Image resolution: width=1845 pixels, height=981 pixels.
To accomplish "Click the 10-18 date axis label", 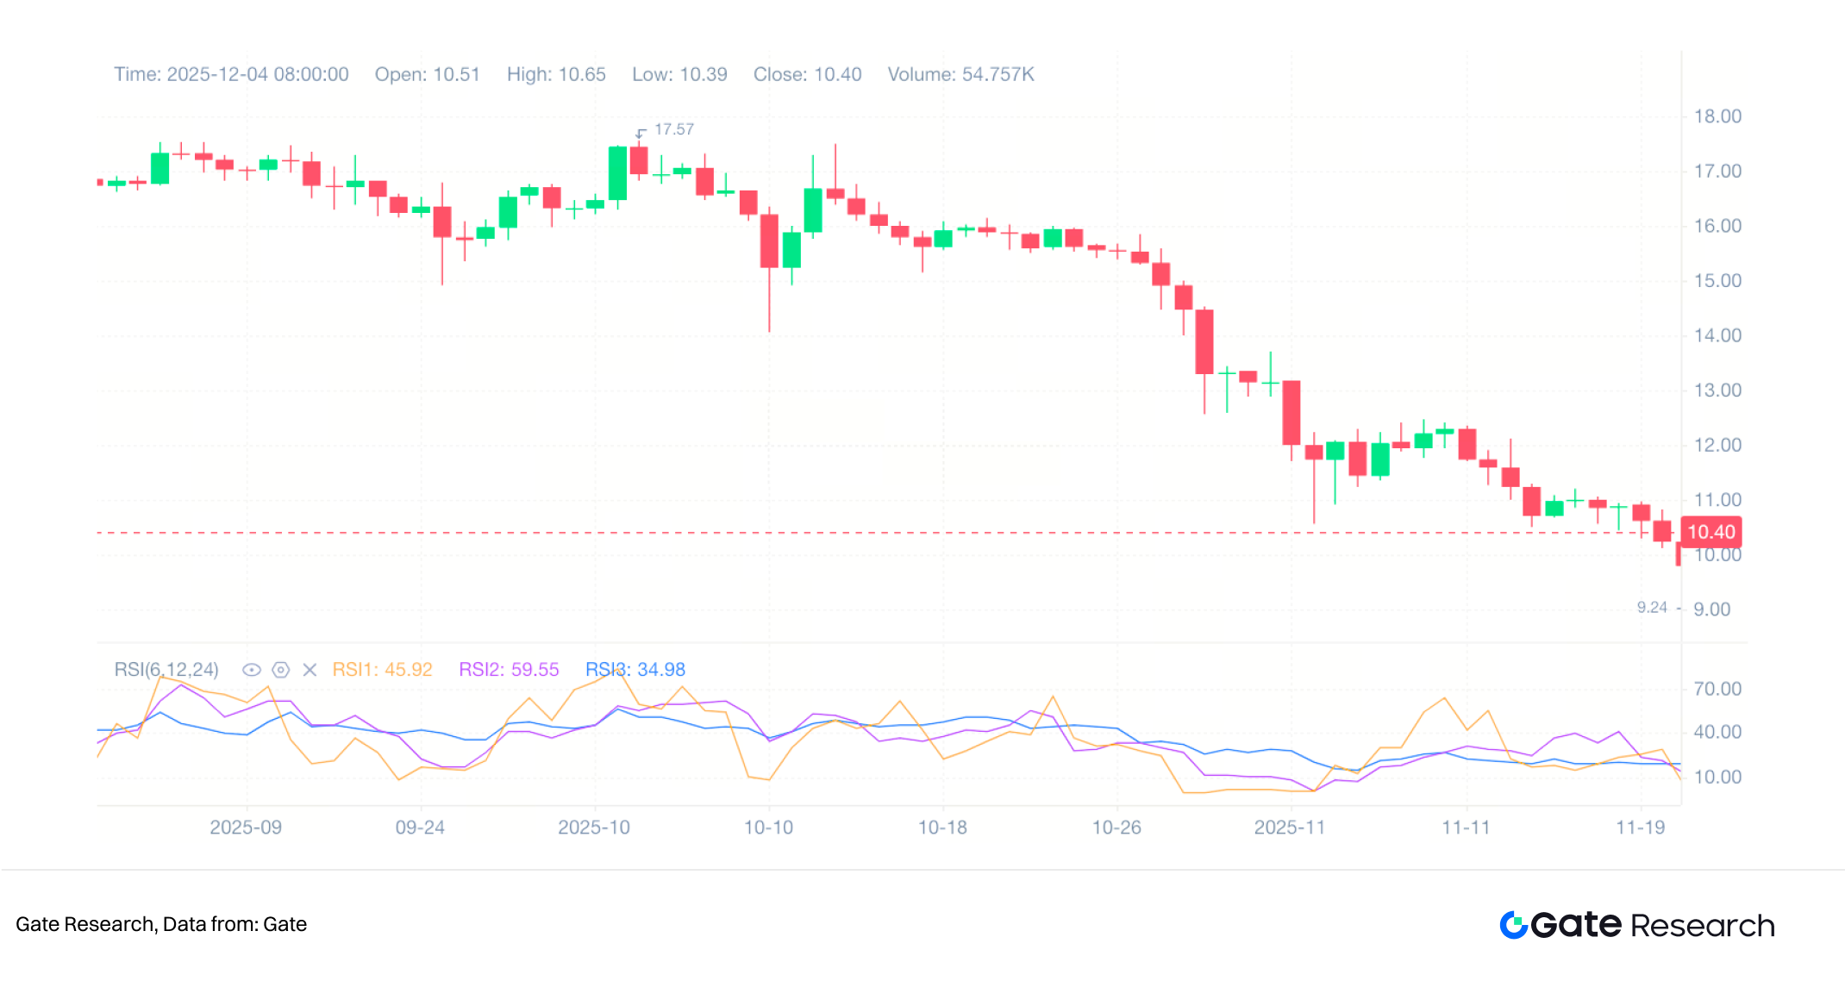I will [x=941, y=828].
